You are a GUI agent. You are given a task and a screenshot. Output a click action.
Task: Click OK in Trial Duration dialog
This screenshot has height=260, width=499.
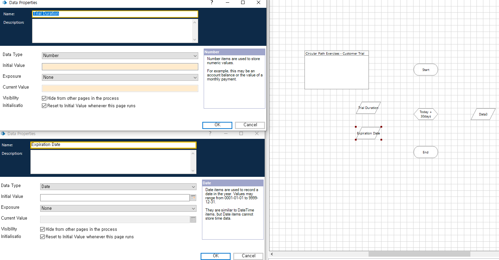217,125
